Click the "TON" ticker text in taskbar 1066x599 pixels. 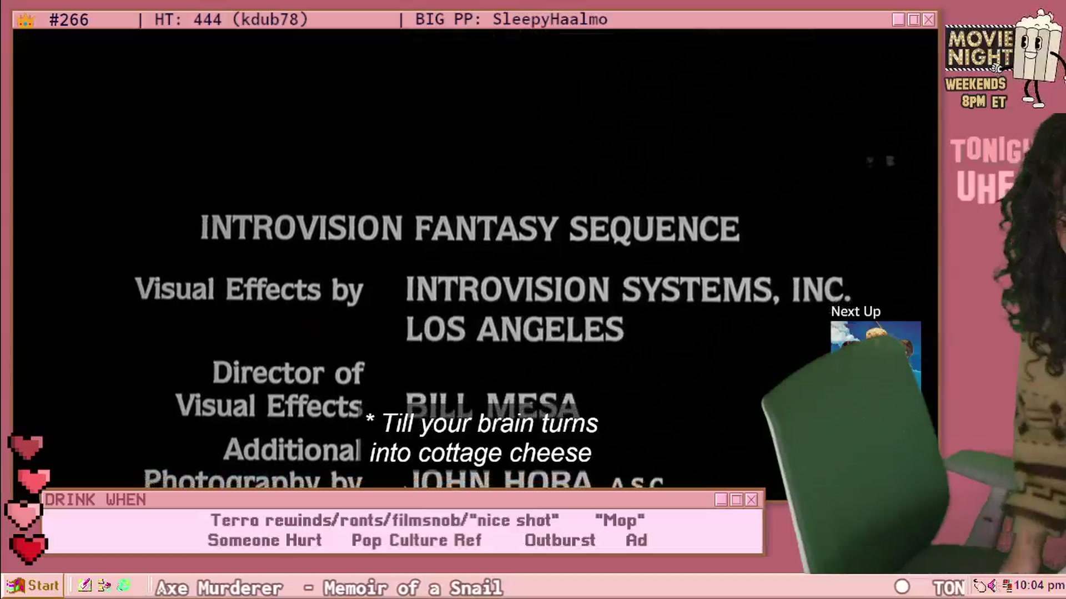948,587
